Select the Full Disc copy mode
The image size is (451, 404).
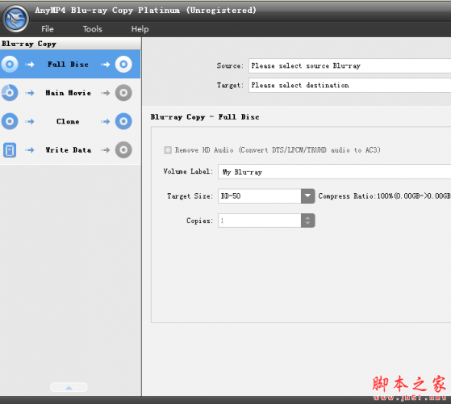pyautogui.click(x=70, y=64)
